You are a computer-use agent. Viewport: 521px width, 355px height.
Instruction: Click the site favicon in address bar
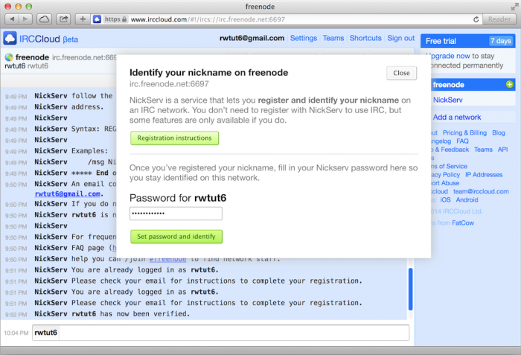(x=97, y=19)
